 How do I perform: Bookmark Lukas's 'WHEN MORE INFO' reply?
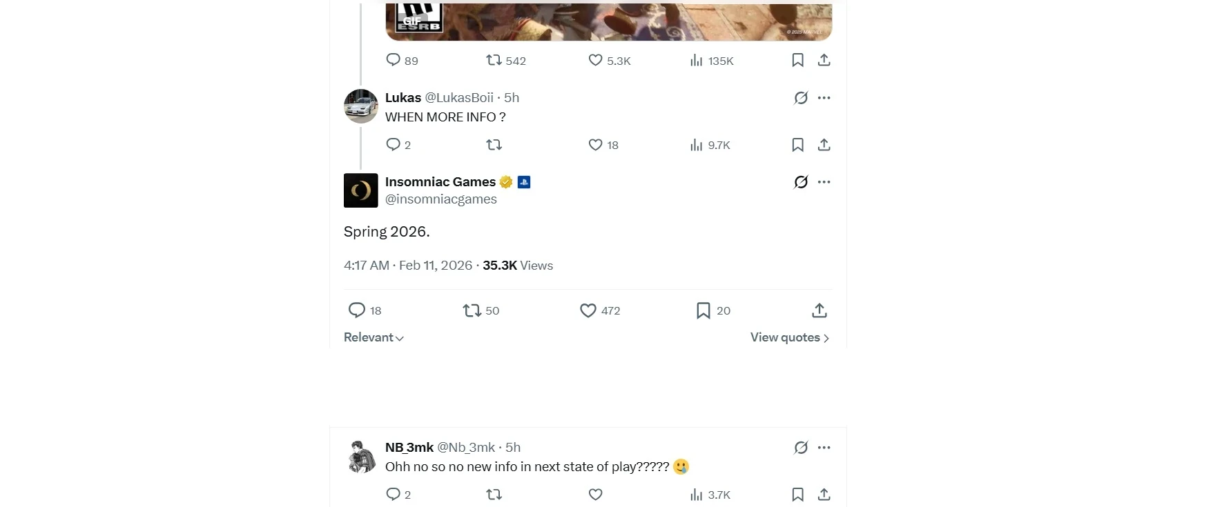[x=797, y=145]
